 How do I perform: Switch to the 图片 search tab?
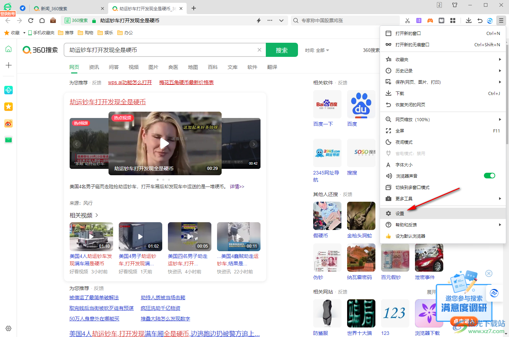[x=153, y=67]
